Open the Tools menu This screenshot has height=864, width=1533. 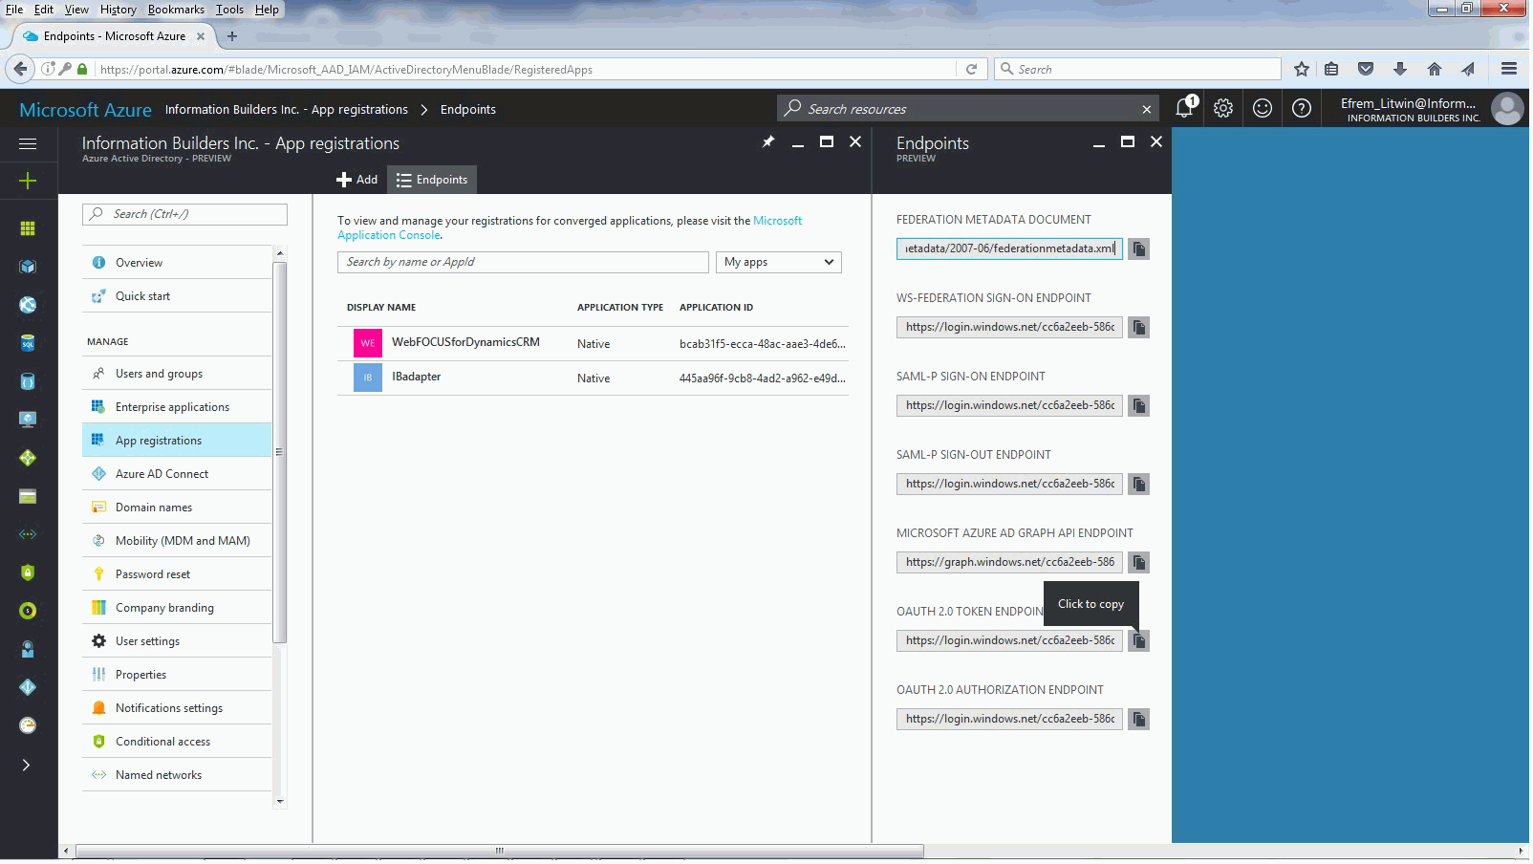pyautogui.click(x=229, y=10)
